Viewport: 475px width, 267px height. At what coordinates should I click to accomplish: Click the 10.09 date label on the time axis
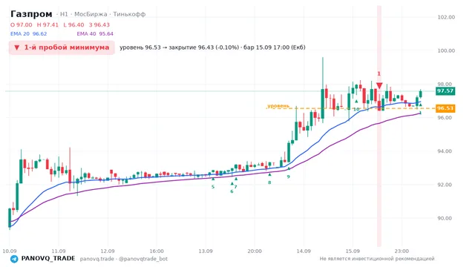pyautogui.click(x=10, y=251)
